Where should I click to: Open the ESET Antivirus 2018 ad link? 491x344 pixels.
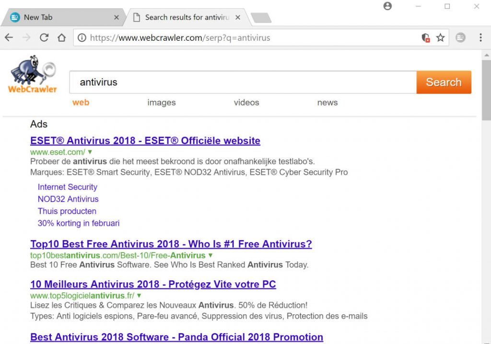tap(145, 140)
